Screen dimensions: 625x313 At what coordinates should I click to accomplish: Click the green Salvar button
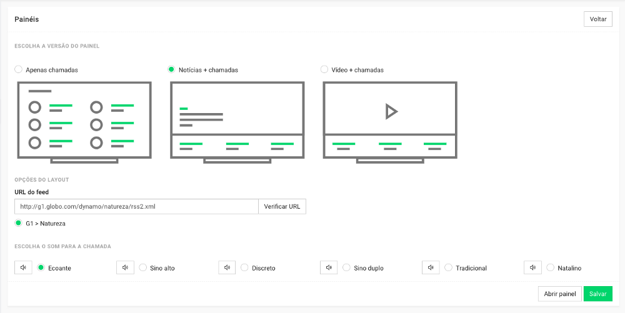598,294
